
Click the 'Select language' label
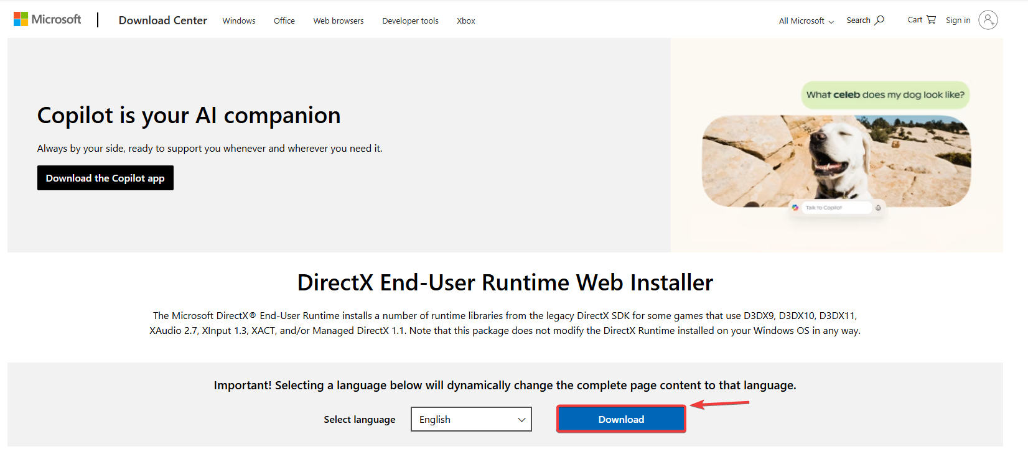(x=360, y=420)
